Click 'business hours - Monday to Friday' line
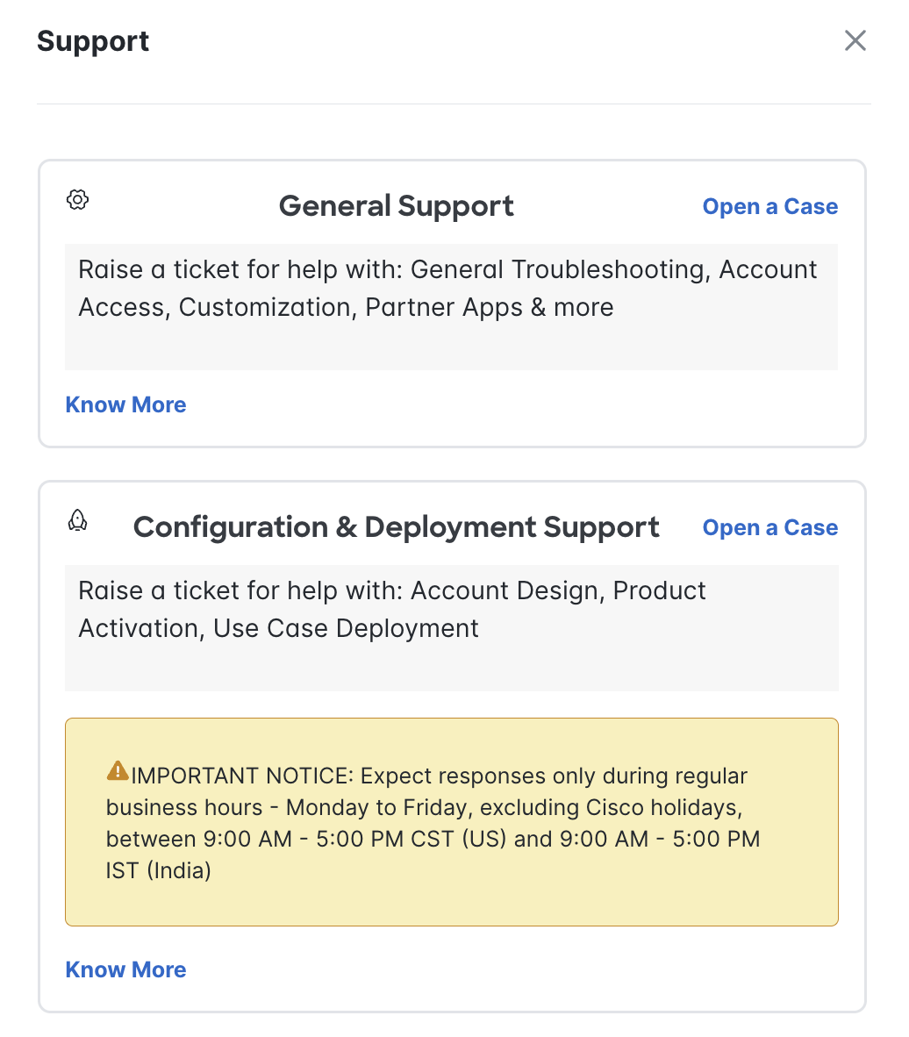The height and width of the screenshot is (1037, 909). pos(424,807)
